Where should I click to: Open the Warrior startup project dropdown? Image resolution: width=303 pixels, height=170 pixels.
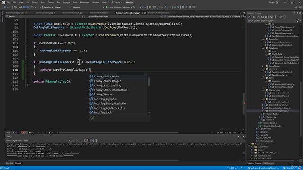coord(89,7)
